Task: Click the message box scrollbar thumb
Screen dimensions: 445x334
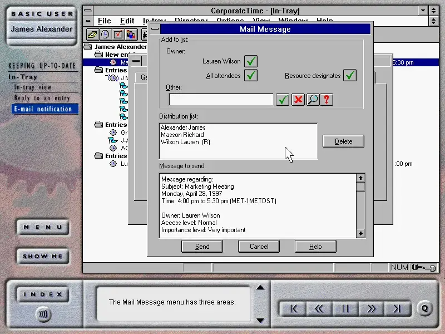Action: click(360, 187)
